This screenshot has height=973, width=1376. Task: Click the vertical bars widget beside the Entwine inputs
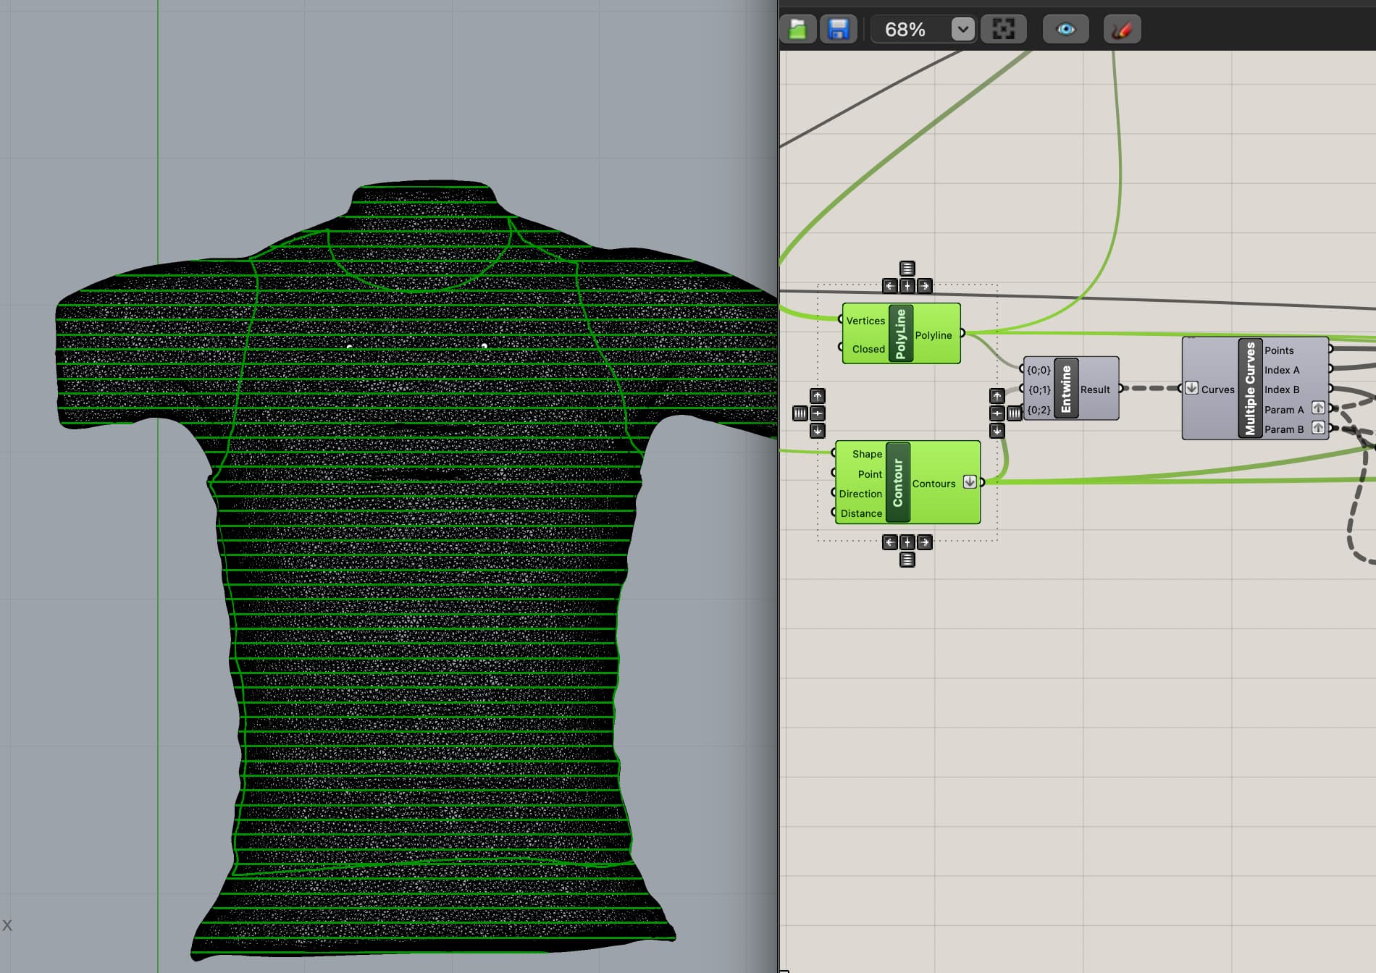click(x=1015, y=413)
